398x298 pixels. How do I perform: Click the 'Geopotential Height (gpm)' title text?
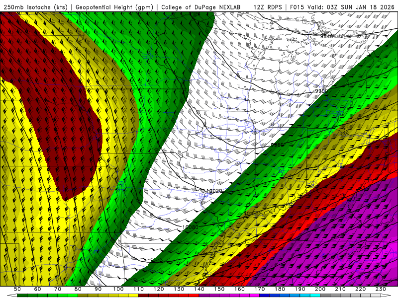(x=114, y=7)
